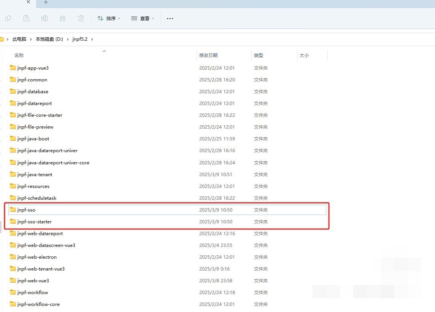Click the Copy icon in the toolbar
The width and height of the screenshot is (435, 312).
pyautogui.click(x=8, y=18)
